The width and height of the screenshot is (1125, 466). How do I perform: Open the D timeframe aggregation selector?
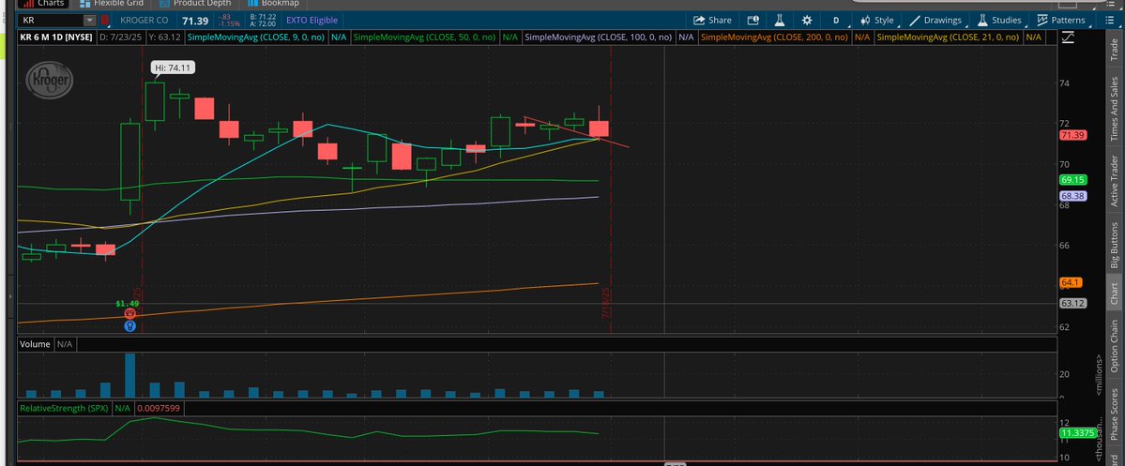[836, 20]
